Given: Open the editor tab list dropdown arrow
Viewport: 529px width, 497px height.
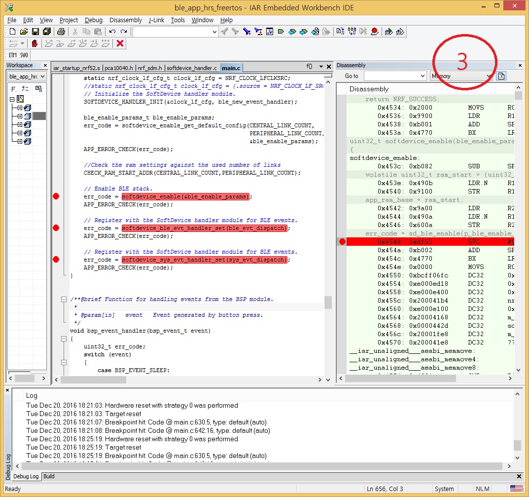Looking at the screenshot, I should (x=321, y=67).
